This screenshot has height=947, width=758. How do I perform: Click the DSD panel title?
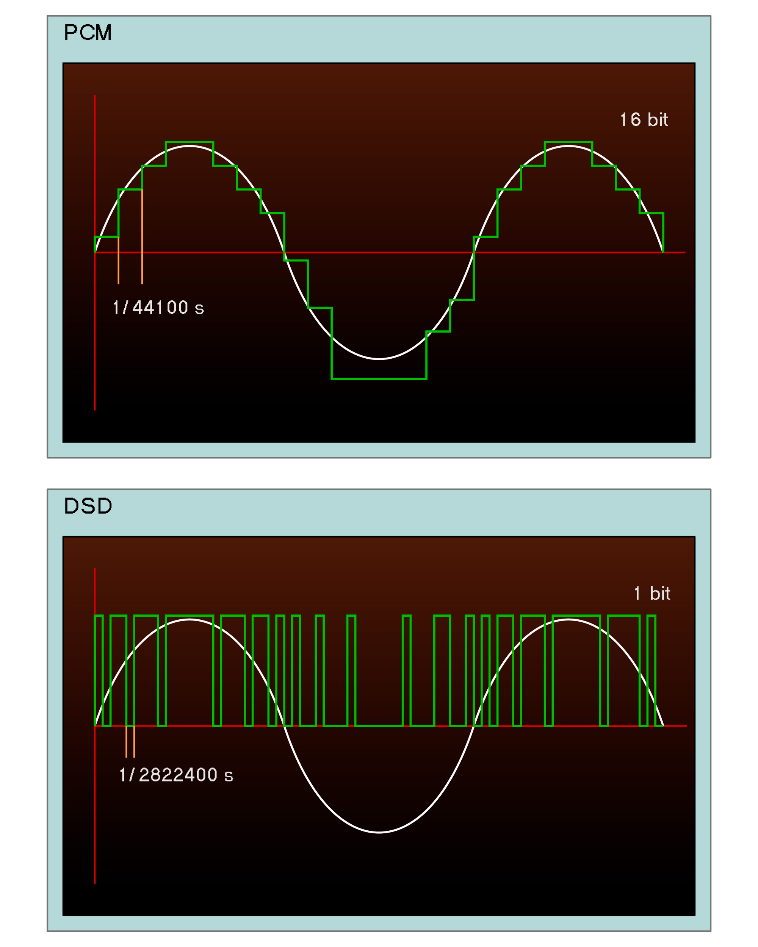pos(88,506)
